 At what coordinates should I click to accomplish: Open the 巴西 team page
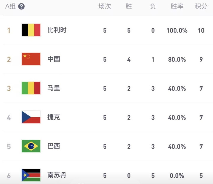point(54,146)
